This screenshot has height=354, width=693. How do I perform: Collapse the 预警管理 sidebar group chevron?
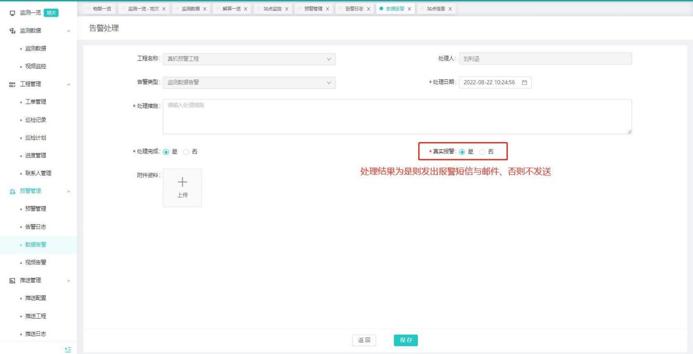point(69,192)
